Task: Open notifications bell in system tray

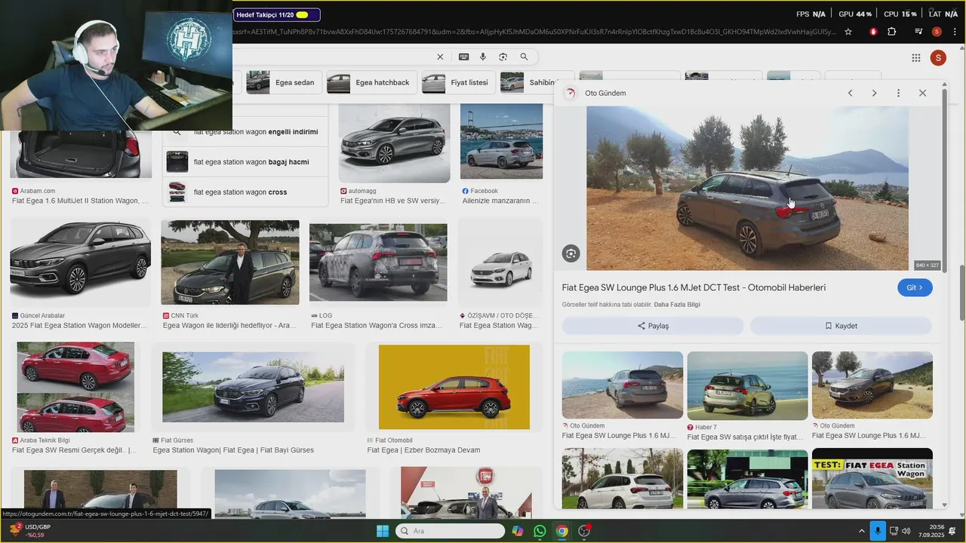Action: click(x=952, y=531)
